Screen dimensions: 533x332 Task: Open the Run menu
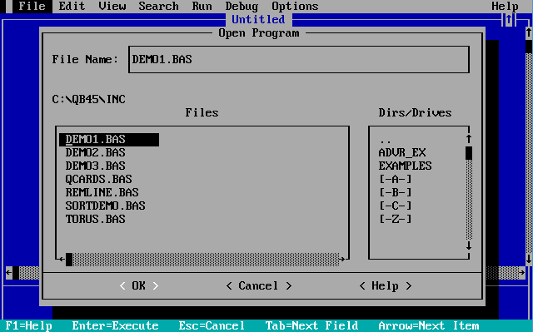pos(202,6)
